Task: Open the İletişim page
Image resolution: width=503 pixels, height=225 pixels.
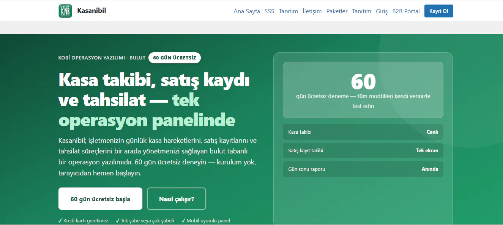Action: point(312,11)
